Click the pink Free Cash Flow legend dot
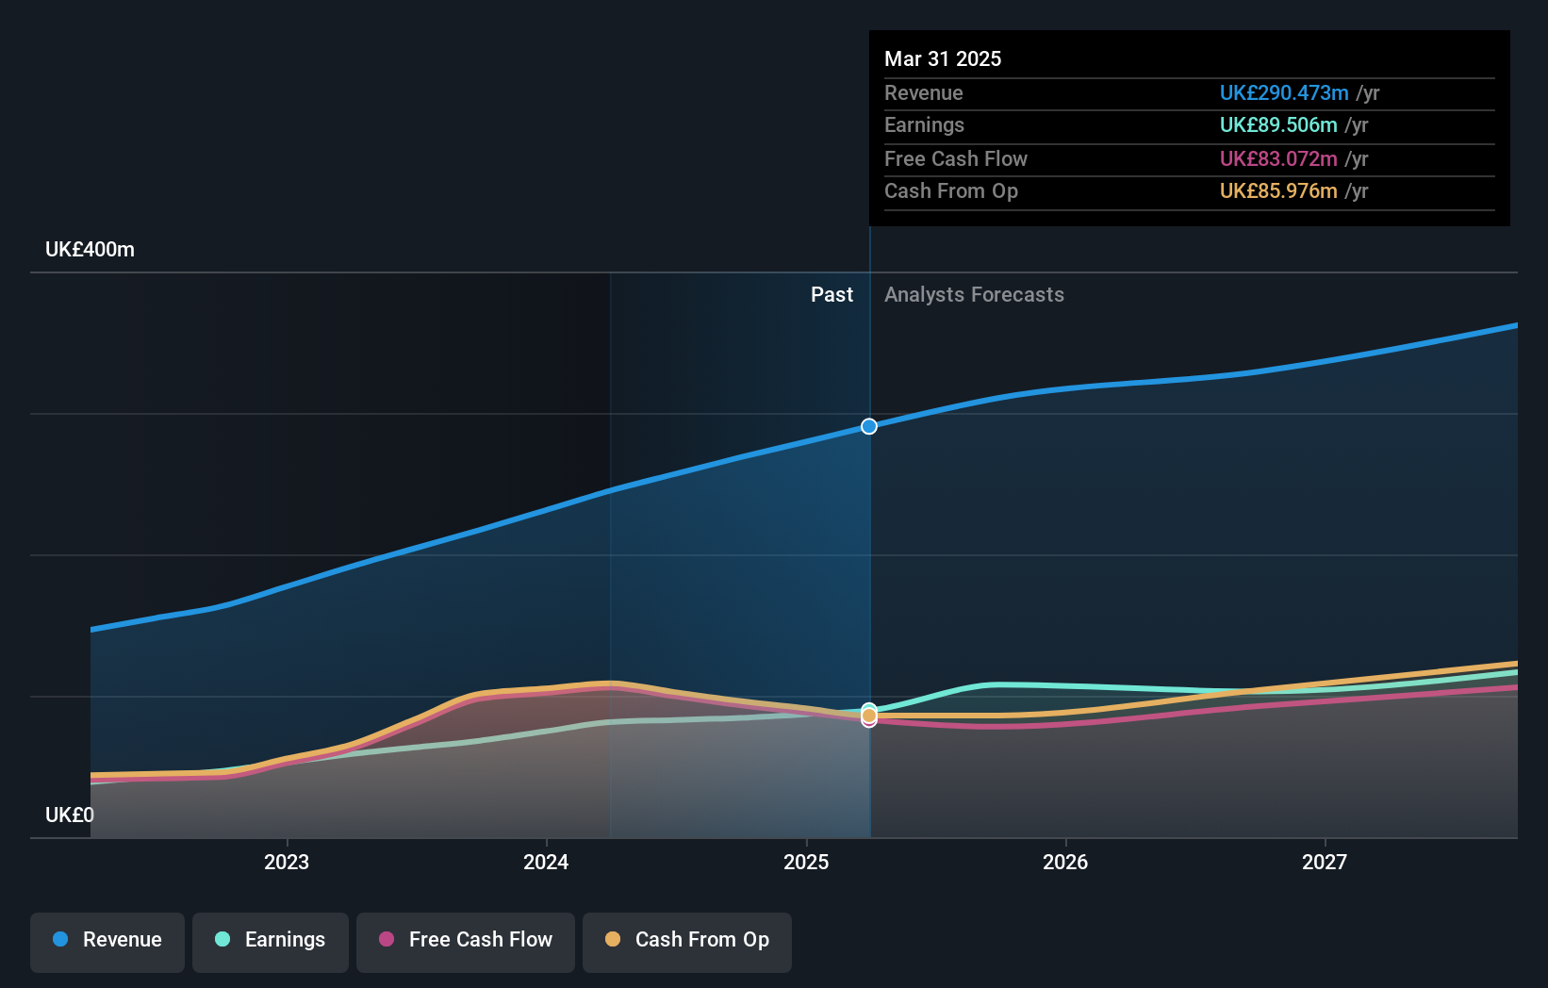Viewport: 1548px width, 988px height. pos(385,940)
